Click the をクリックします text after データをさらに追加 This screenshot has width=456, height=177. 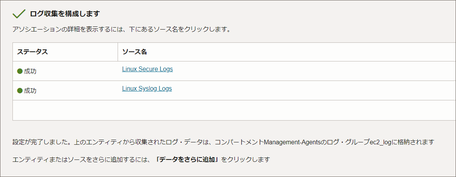coord(245,159)
